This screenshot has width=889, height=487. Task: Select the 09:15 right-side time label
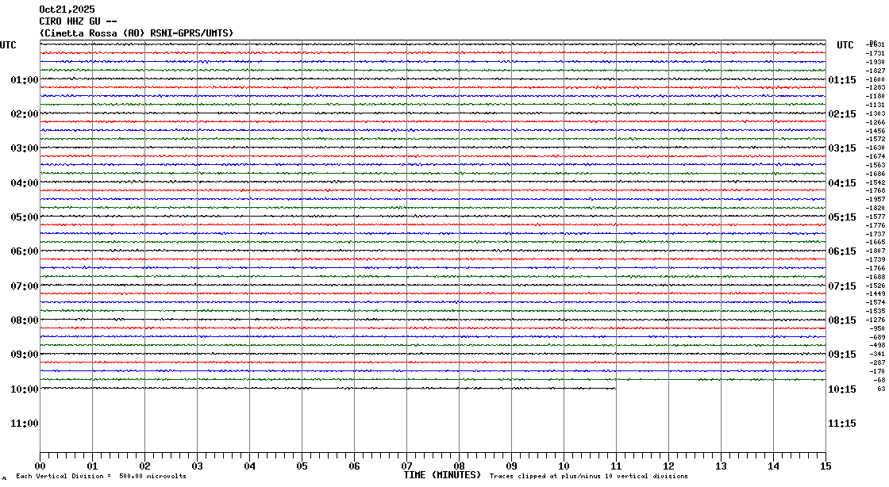841,355
